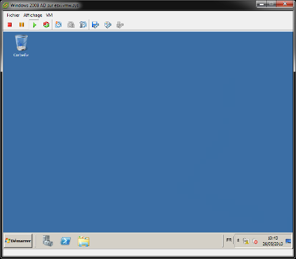
Task: Click the red alert flag tray icon
Action: click(x=255, y=241)
